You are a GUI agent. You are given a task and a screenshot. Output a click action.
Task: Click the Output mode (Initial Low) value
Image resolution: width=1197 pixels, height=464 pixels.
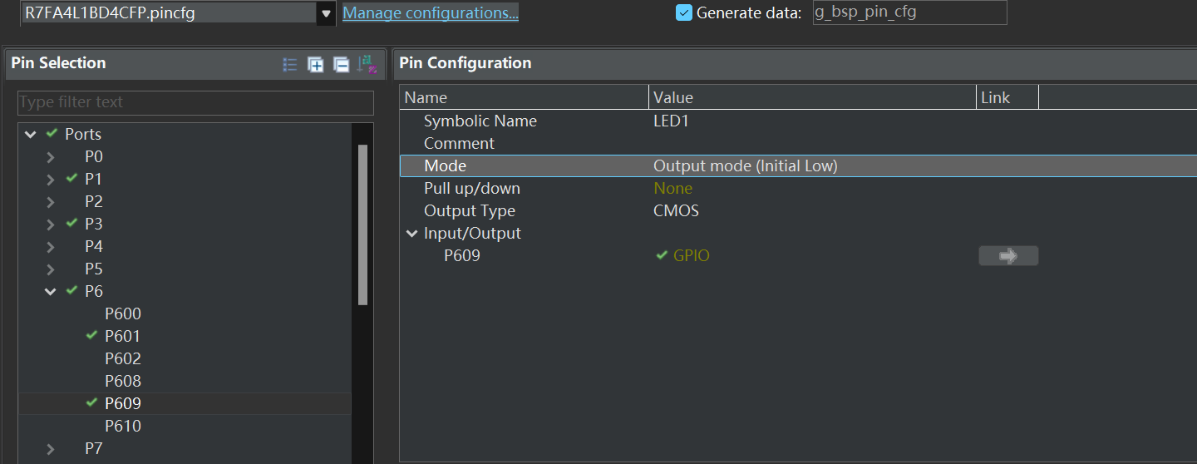click(x=746, y=166)
